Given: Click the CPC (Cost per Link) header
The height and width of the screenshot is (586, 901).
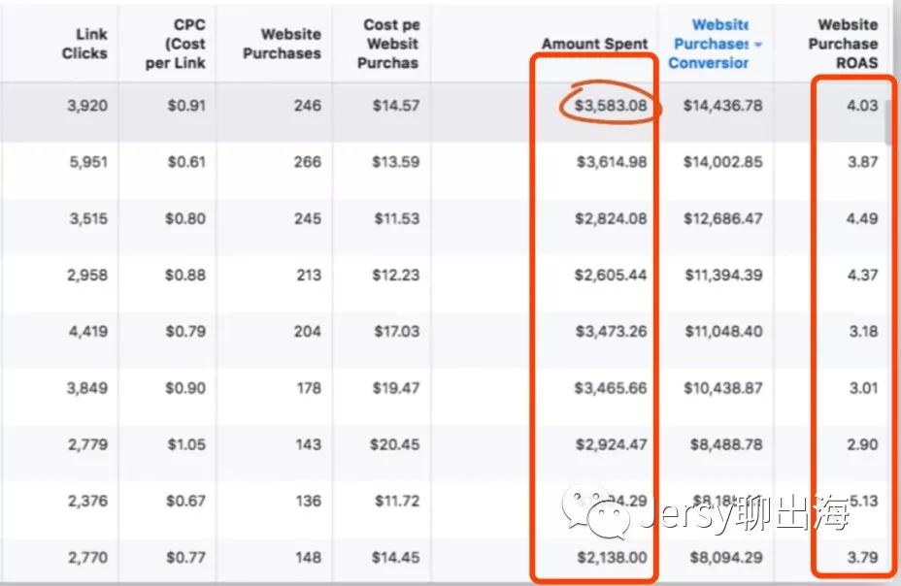Looking at the screenshot, I should pyautogui.click(x=184, y=44).
